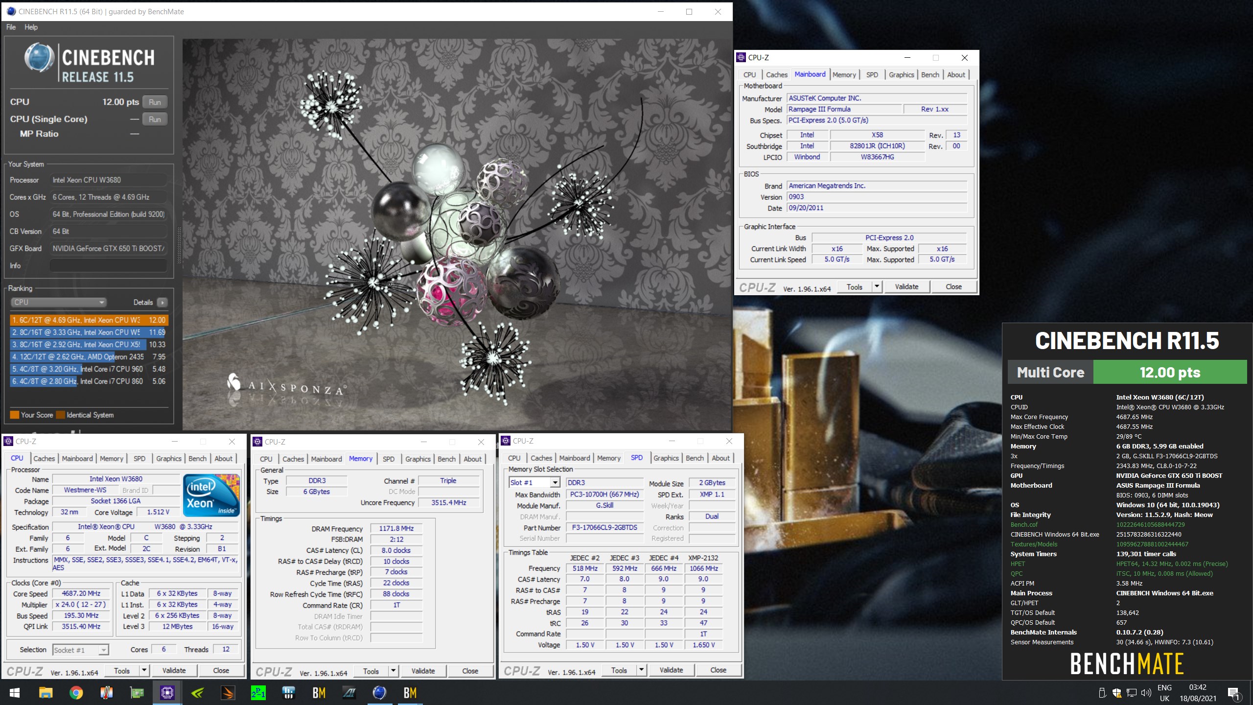Image resolution: width=1253 pixels, height=705 pixels.
Task: Open Caches tab in the CPU tab CPU-Z window
Action: [44, 459]
